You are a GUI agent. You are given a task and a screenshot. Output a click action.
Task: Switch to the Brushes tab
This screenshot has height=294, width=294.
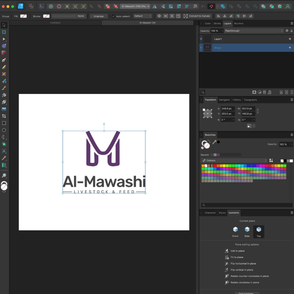point(239,24)
